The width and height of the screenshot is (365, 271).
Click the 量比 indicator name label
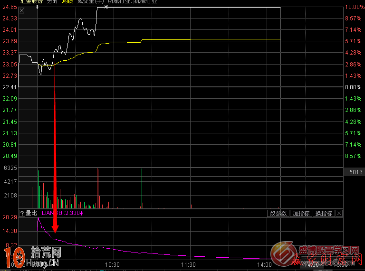(31, 213)
